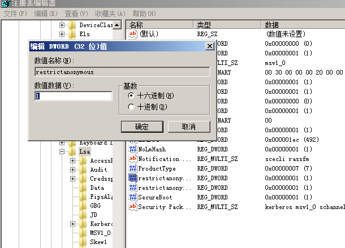Expand the Kerber subkey node

click(72, 224)
